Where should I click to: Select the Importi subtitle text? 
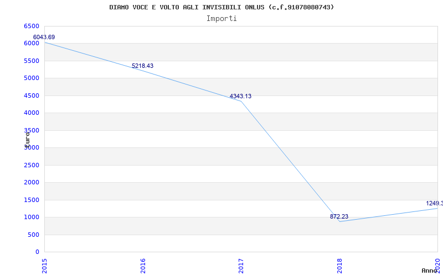coord(221,19)
